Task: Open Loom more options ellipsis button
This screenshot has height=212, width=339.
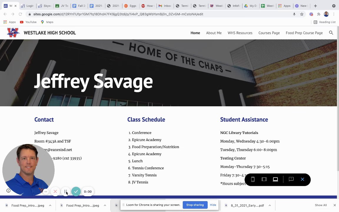Action: coord(46,191)
